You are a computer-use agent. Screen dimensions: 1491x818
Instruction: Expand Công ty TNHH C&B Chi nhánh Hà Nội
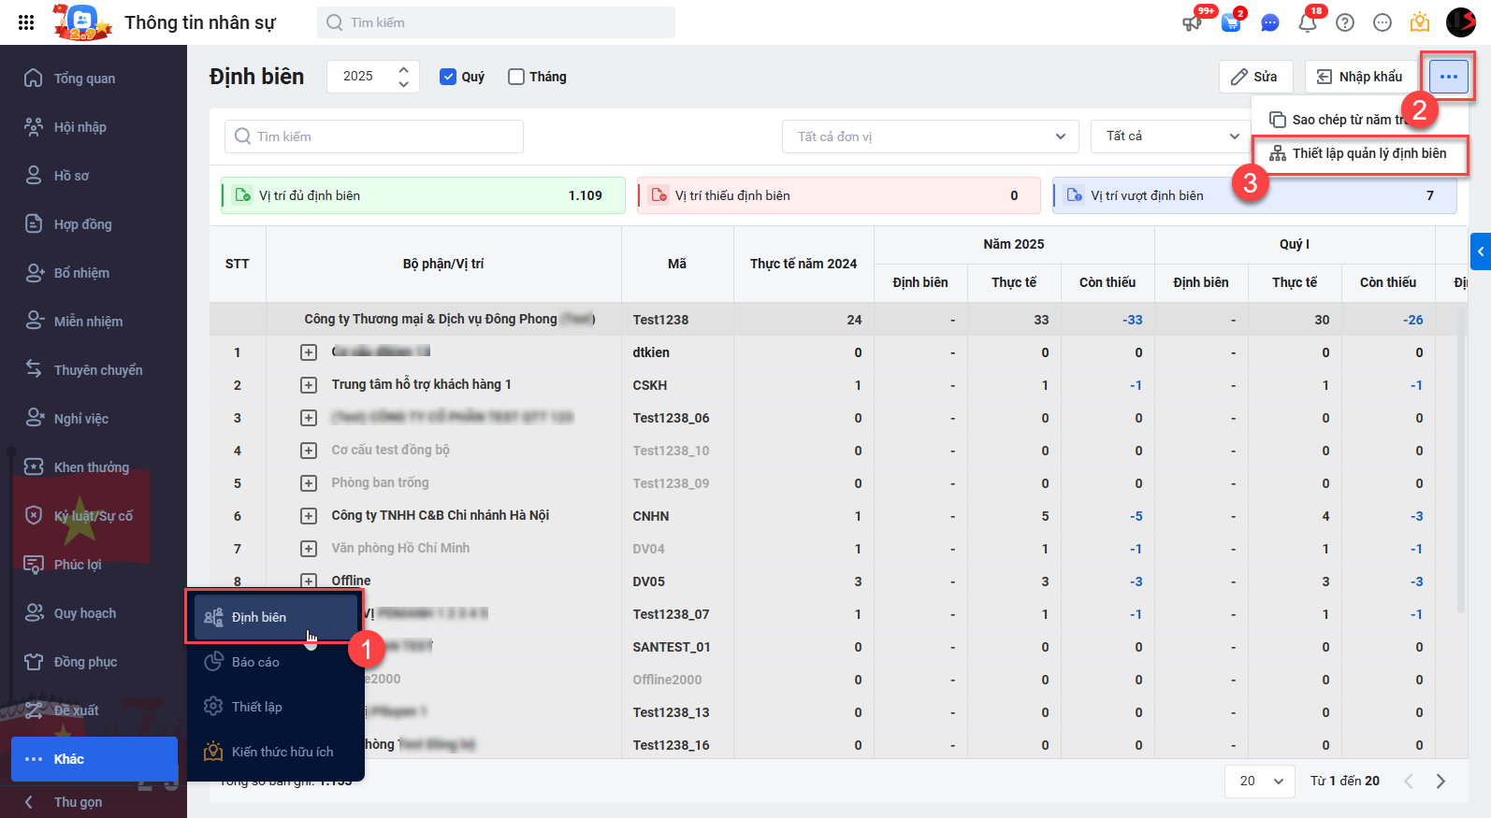(x=309, y=516)
